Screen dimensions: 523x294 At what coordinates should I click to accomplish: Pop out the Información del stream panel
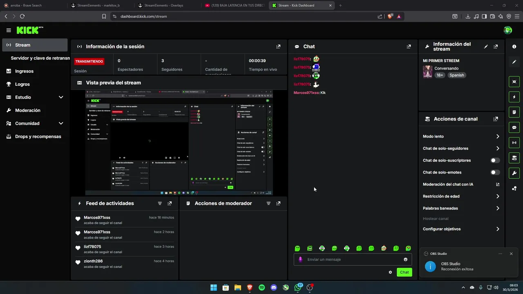[496, 47]
